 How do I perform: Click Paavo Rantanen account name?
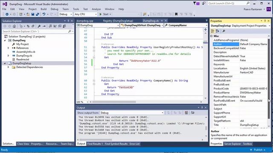[x=253, y=9]
